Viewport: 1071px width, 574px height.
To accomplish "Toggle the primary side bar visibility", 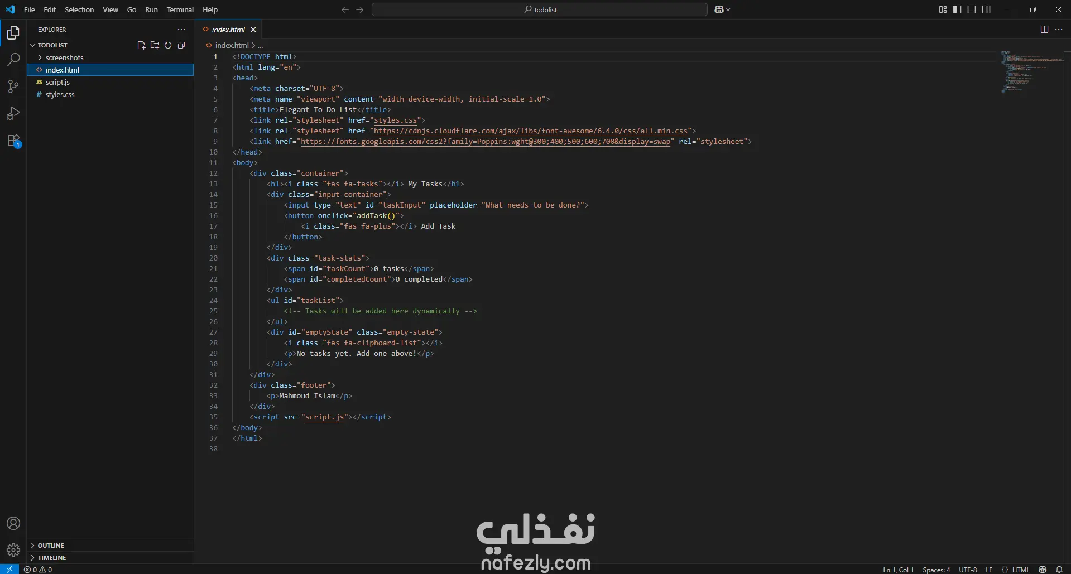I will pyautogui.click(x=957, y=9).
